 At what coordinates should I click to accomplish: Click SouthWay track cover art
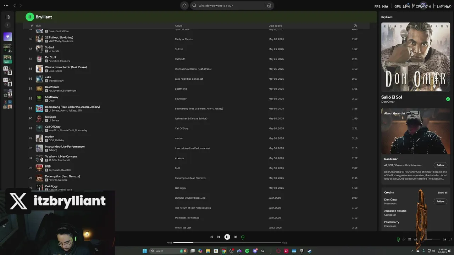39,98
